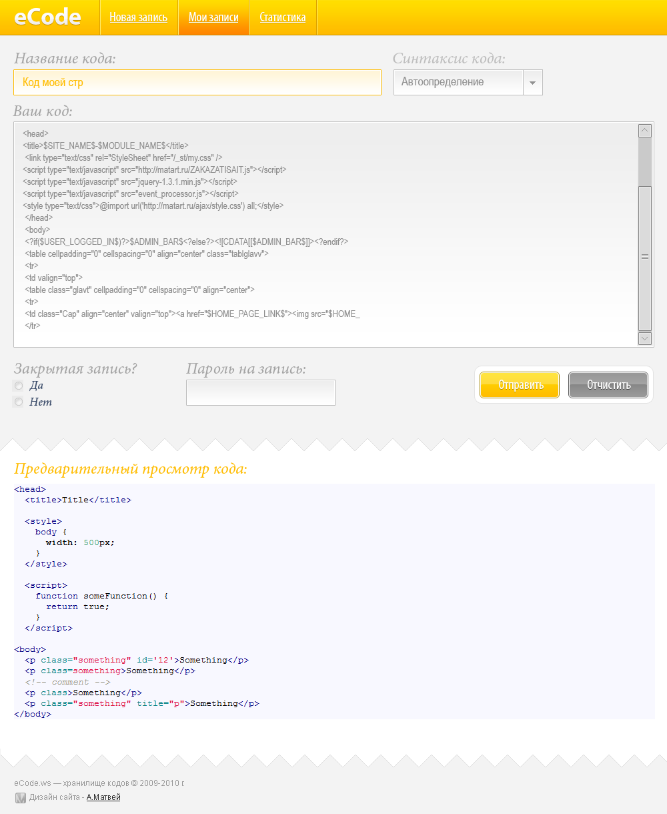Viewport: 667px width, 814px height.
Task: Click the designer M icon in footer
Action: 20,797
